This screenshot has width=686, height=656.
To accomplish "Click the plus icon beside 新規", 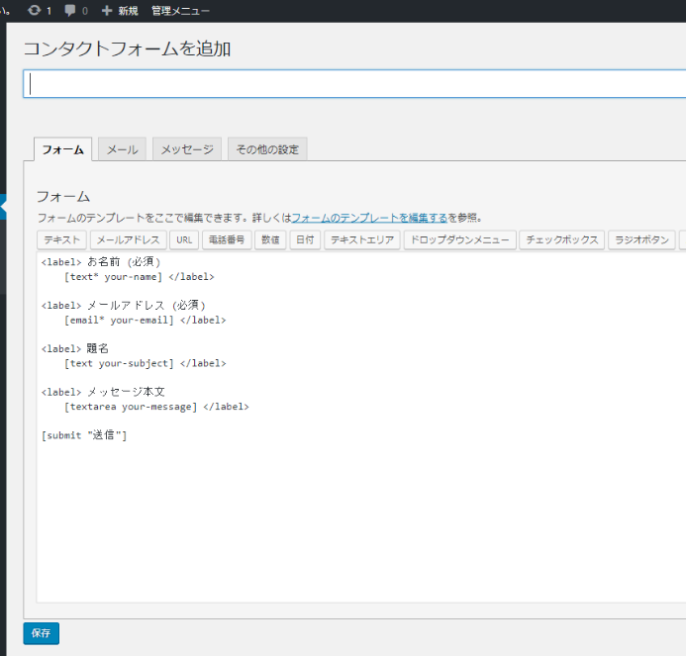I will pos(107,11).
